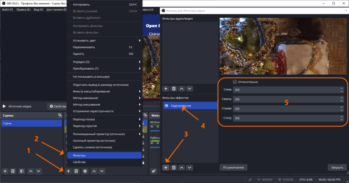Delete the selected scene using trash icon
Viewport: 349px width, 183px height.
coord(13,171)
